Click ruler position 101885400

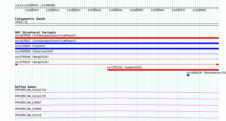pos(32,10)
